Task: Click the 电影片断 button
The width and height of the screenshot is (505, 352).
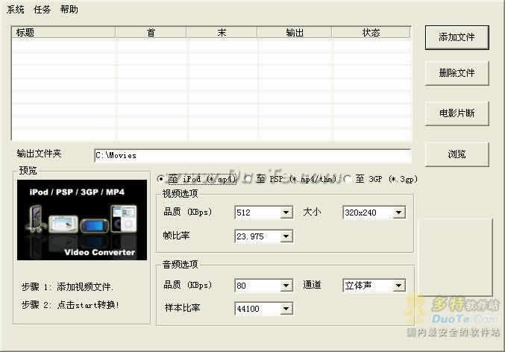Action: pyautogui.click(x=457, y=113)
